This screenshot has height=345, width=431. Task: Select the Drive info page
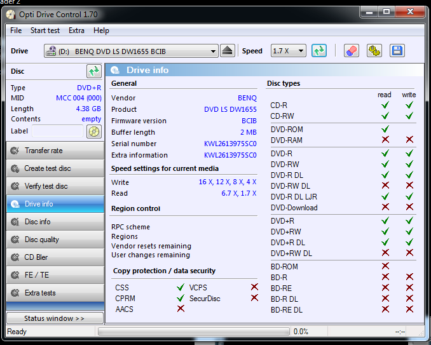pyautogui.click(x=55, y=204)
